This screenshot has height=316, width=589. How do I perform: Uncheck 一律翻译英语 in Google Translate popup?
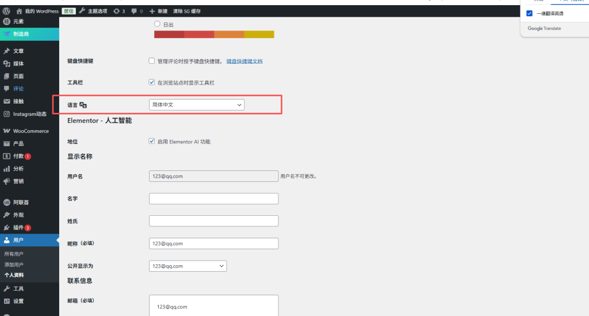click(x=529, y=14)
